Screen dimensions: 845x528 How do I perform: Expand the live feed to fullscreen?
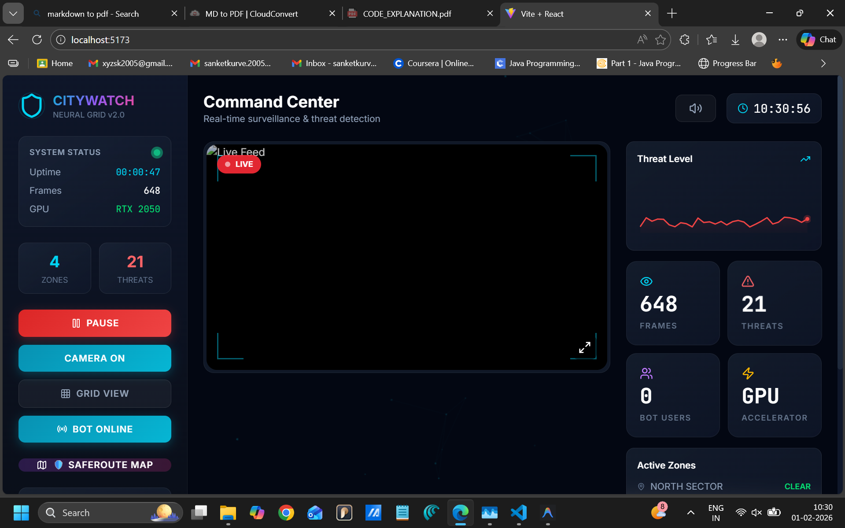click(584, 347)
